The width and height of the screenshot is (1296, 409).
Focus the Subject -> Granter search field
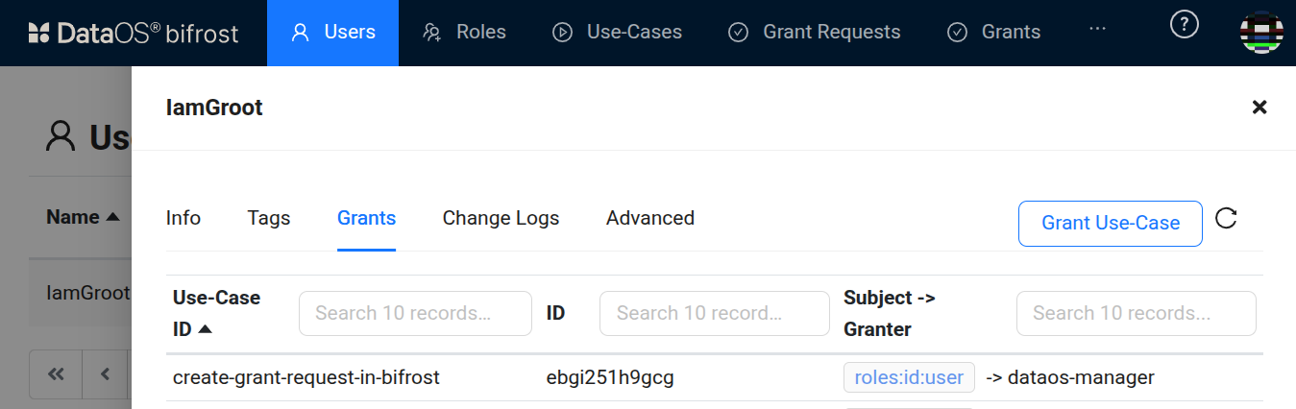point(1136,313)
